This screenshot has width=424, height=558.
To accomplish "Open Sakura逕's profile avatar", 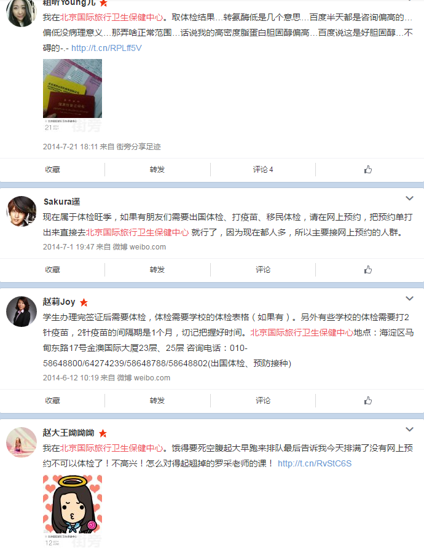I will point(22,211).
